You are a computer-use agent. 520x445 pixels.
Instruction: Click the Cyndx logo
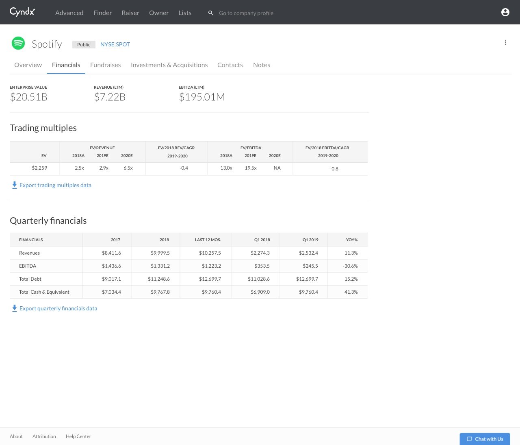[22, 12]
